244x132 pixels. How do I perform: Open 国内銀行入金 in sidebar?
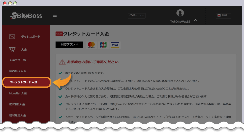click(17, 71)
